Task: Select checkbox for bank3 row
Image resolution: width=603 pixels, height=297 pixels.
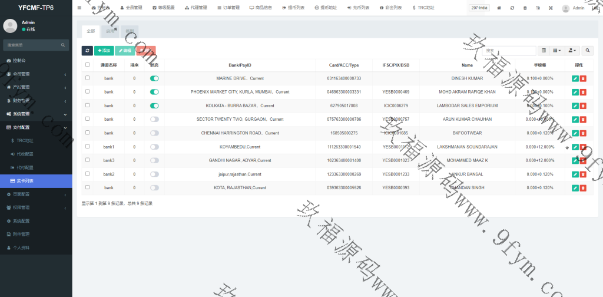Action: [88, 160]
